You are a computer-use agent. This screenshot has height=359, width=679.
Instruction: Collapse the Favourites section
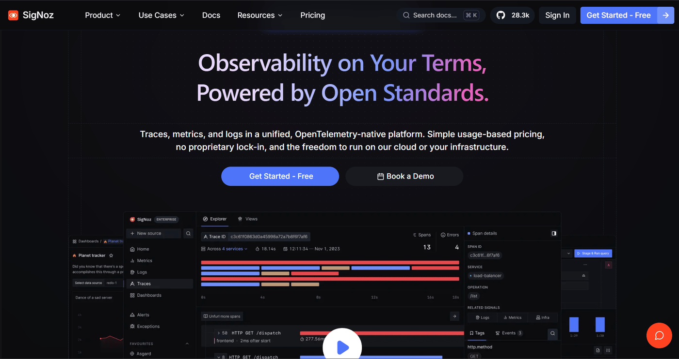pyautogui.click(x=187, y=344)
